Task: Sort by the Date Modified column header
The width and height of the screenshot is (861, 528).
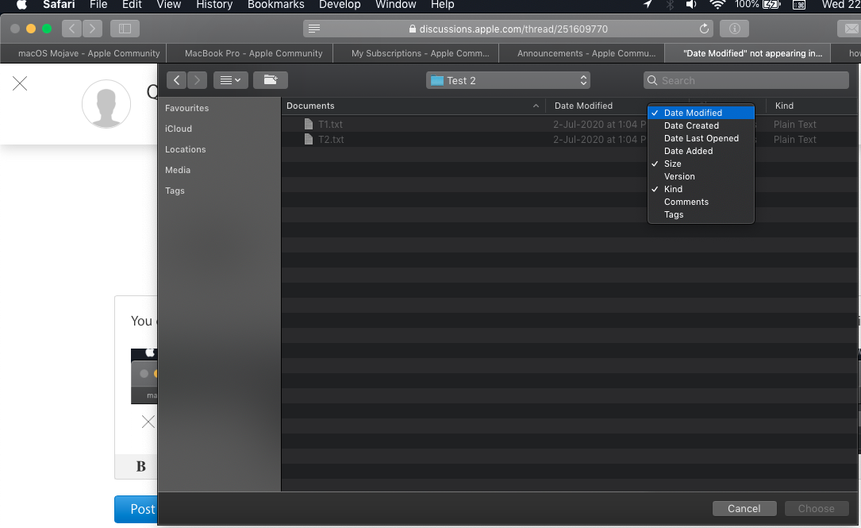Action: click(583, 106)
